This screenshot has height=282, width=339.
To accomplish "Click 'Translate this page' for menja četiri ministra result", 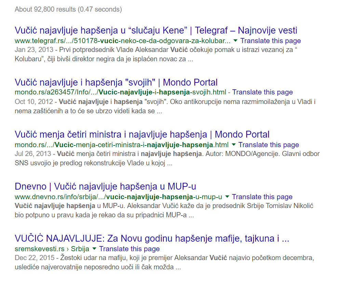I will click(x=269, y=145).
